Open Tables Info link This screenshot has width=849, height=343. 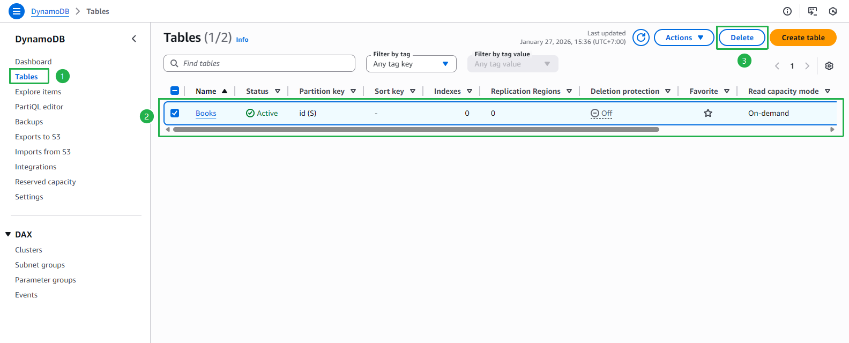242,40
